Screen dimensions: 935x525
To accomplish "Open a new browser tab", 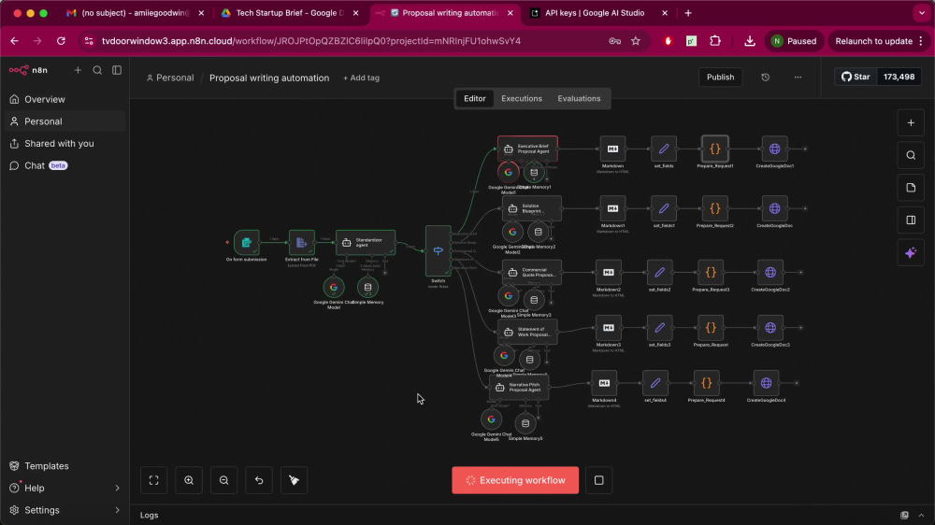I will (x=688, y=13).
